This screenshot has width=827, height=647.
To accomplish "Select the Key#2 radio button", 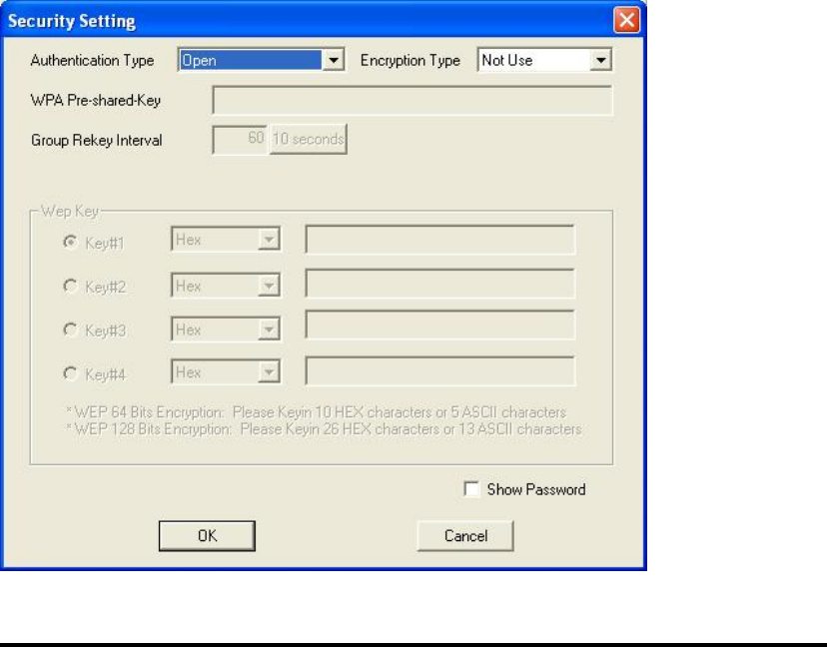I will tap(70, 286).
